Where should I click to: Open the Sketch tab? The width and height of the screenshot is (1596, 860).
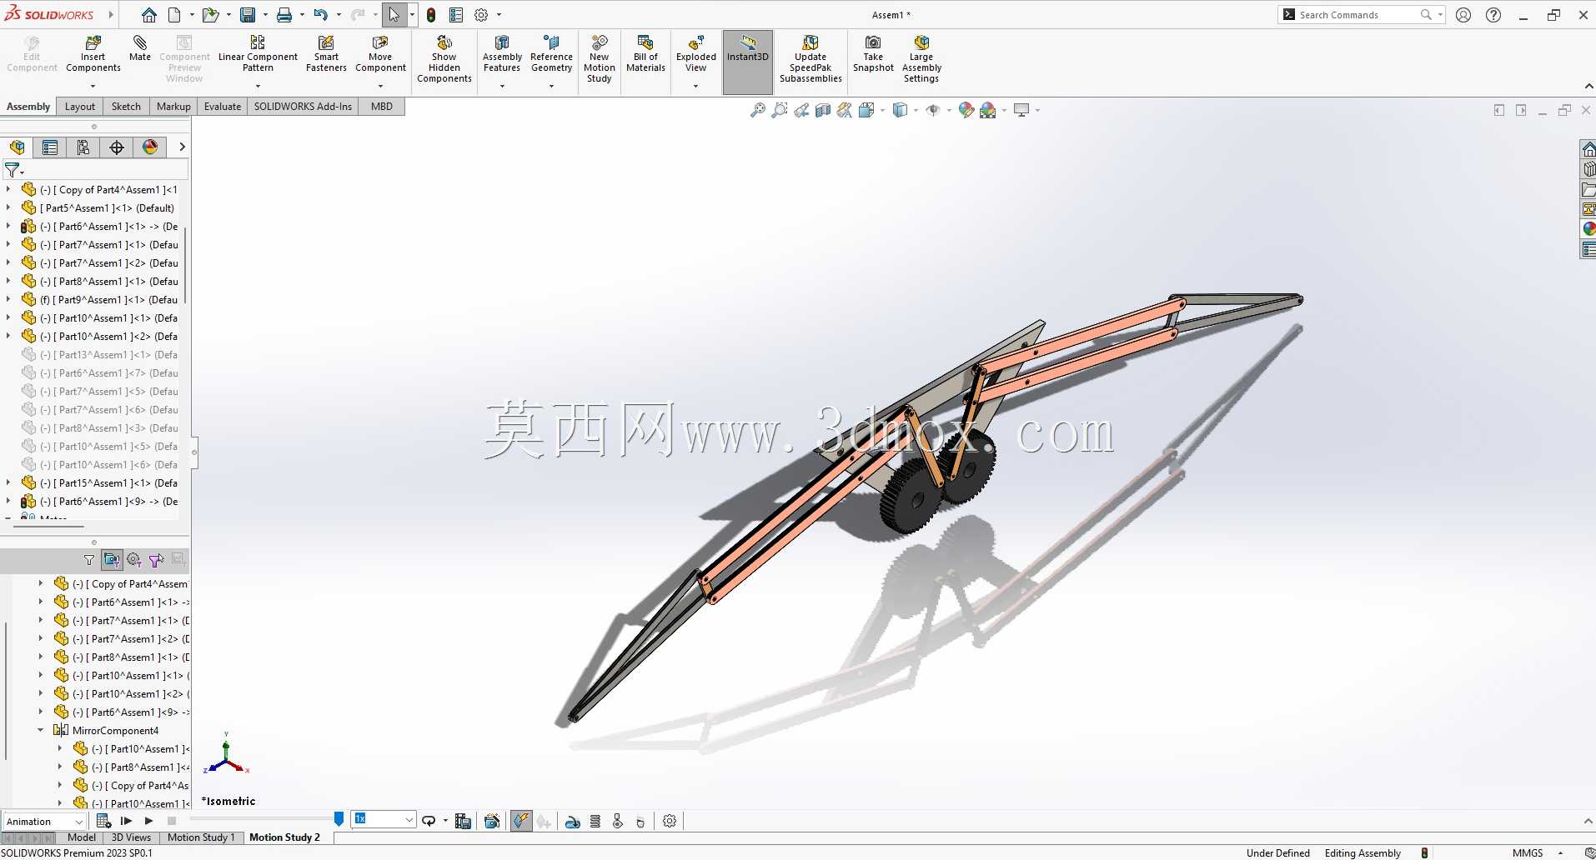[x=126, y=107]
